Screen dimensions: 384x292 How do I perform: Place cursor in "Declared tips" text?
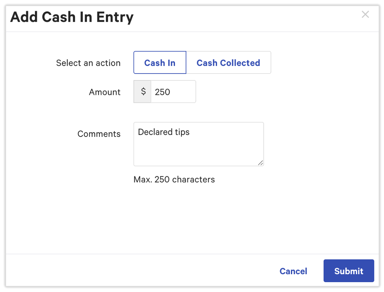(x=164, y=132)
